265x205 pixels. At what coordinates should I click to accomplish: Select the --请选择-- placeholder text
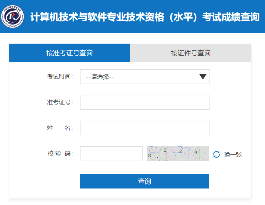pos(100,77)
